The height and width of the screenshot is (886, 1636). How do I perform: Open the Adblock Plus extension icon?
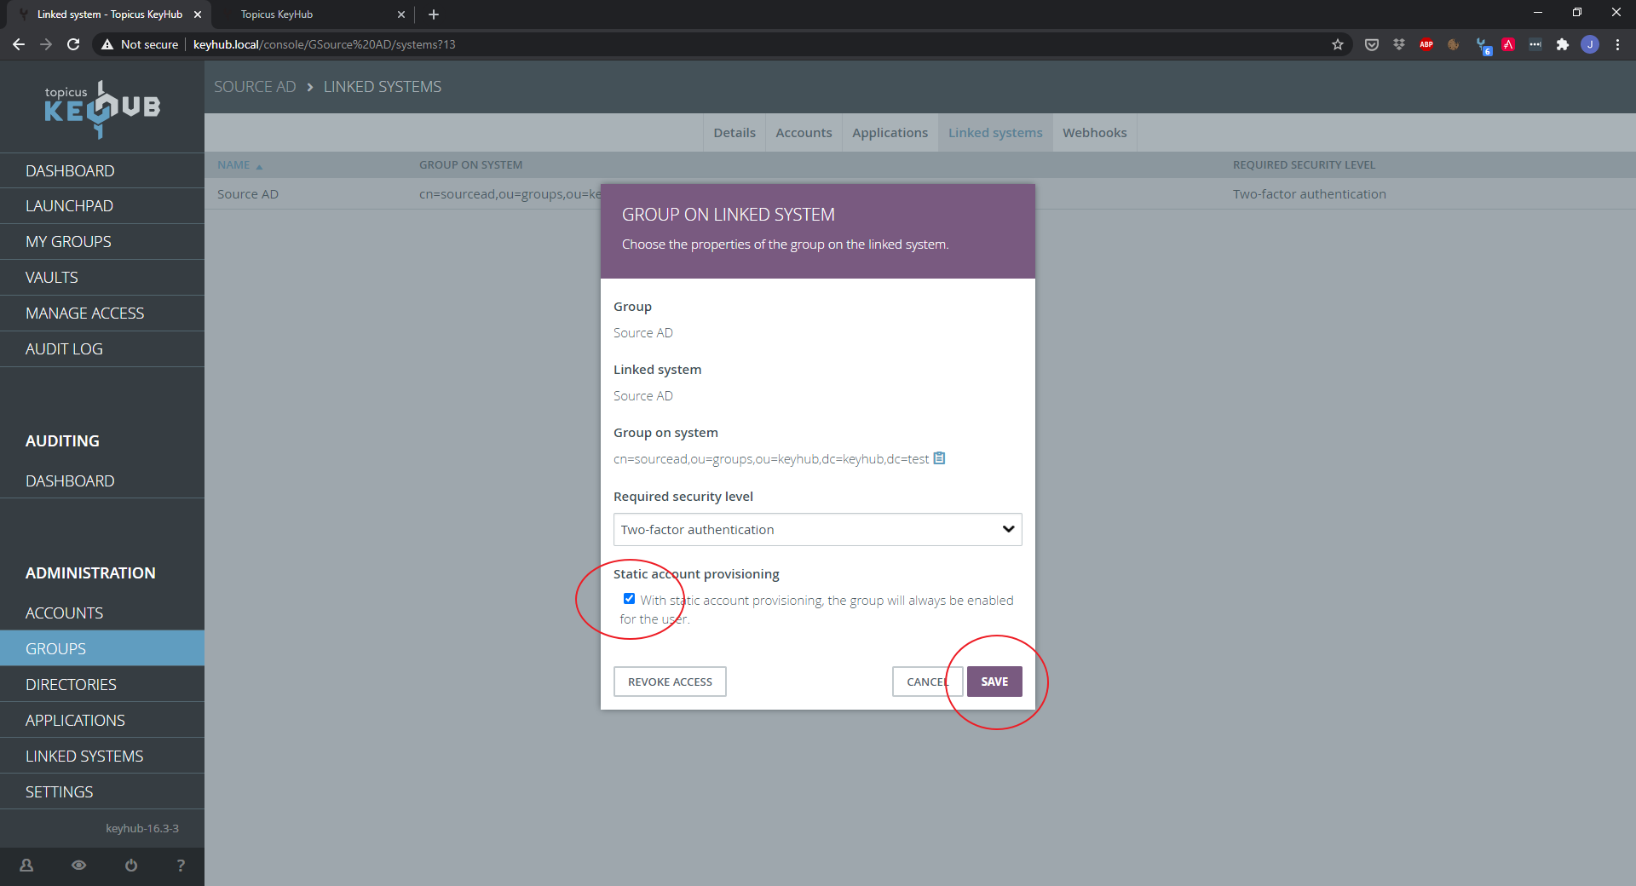pos(1426,44)
